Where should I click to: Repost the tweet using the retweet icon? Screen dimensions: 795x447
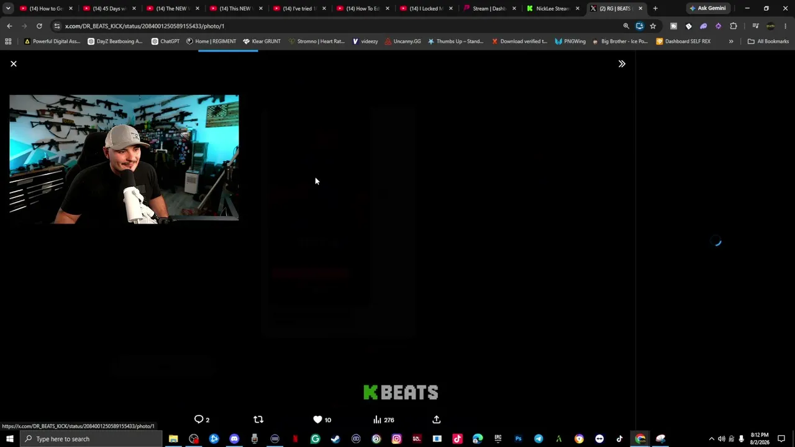(x=258, y=420)
